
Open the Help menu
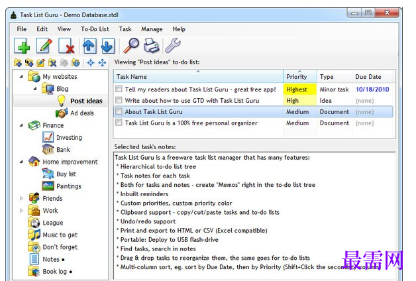click(x=179, y=29)
